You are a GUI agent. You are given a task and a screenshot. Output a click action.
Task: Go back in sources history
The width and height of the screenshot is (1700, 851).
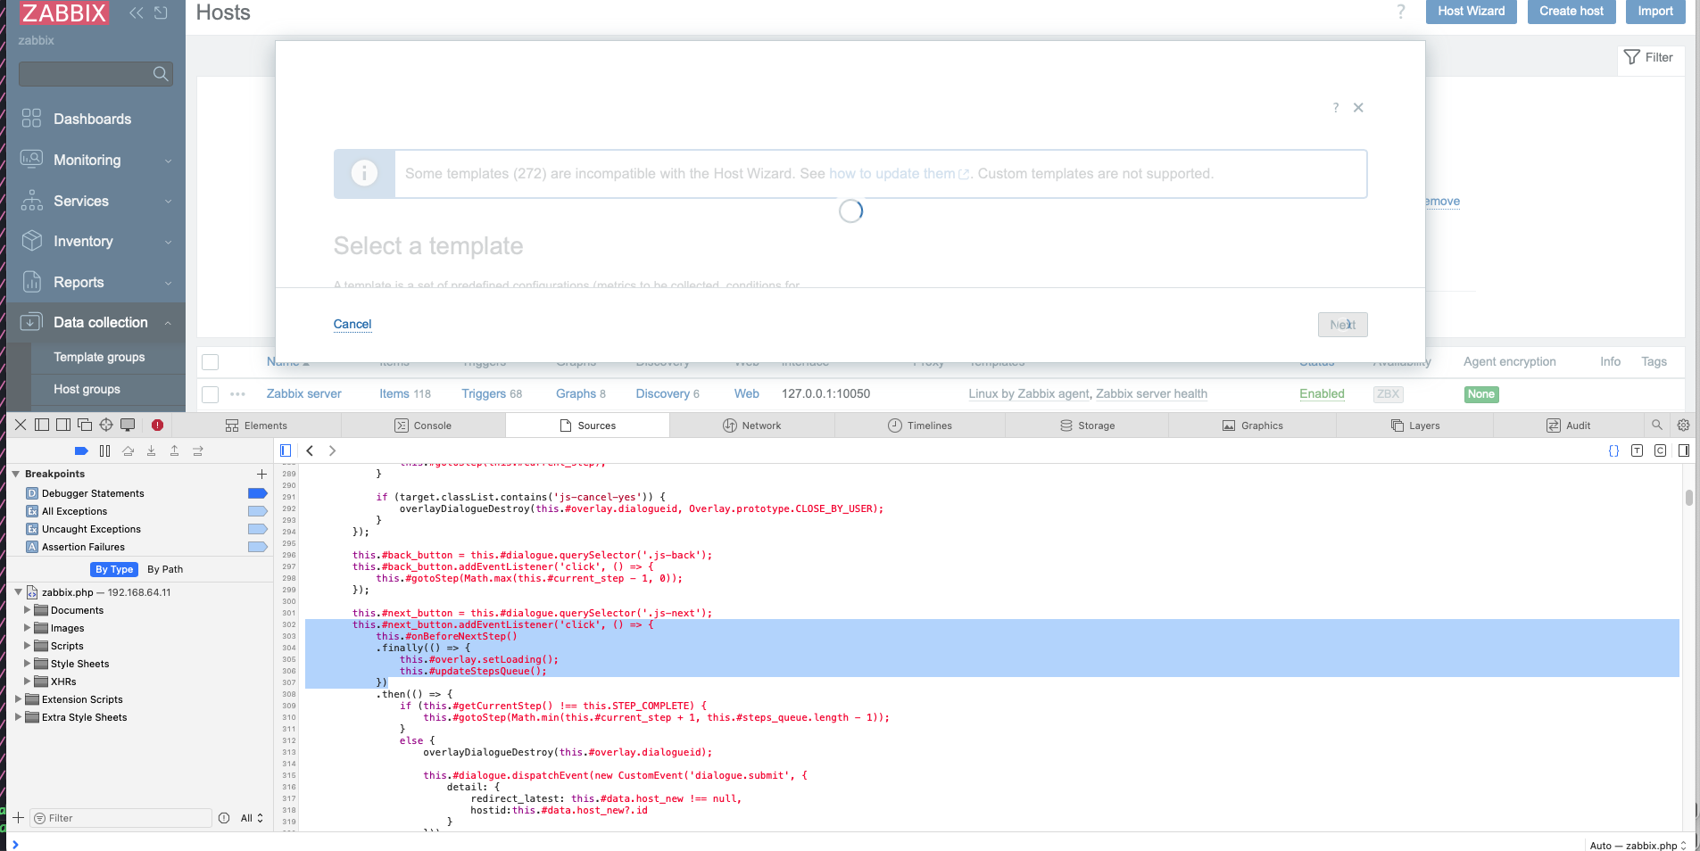[310, 450]
